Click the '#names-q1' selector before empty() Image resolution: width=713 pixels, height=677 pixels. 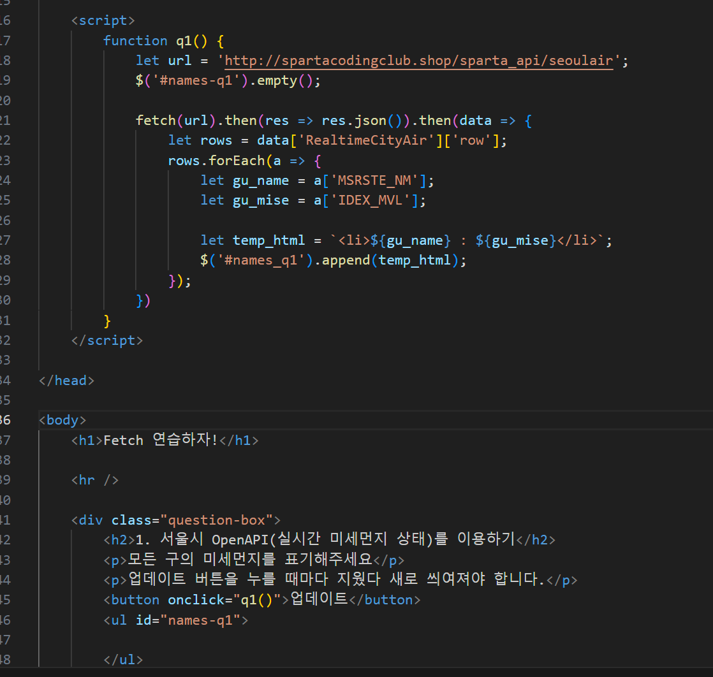(196, 80)
